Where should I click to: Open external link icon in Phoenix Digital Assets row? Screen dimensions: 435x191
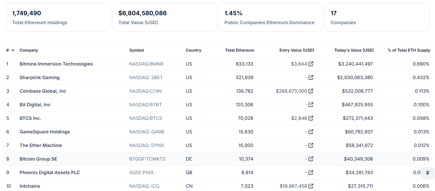(311, 172)
